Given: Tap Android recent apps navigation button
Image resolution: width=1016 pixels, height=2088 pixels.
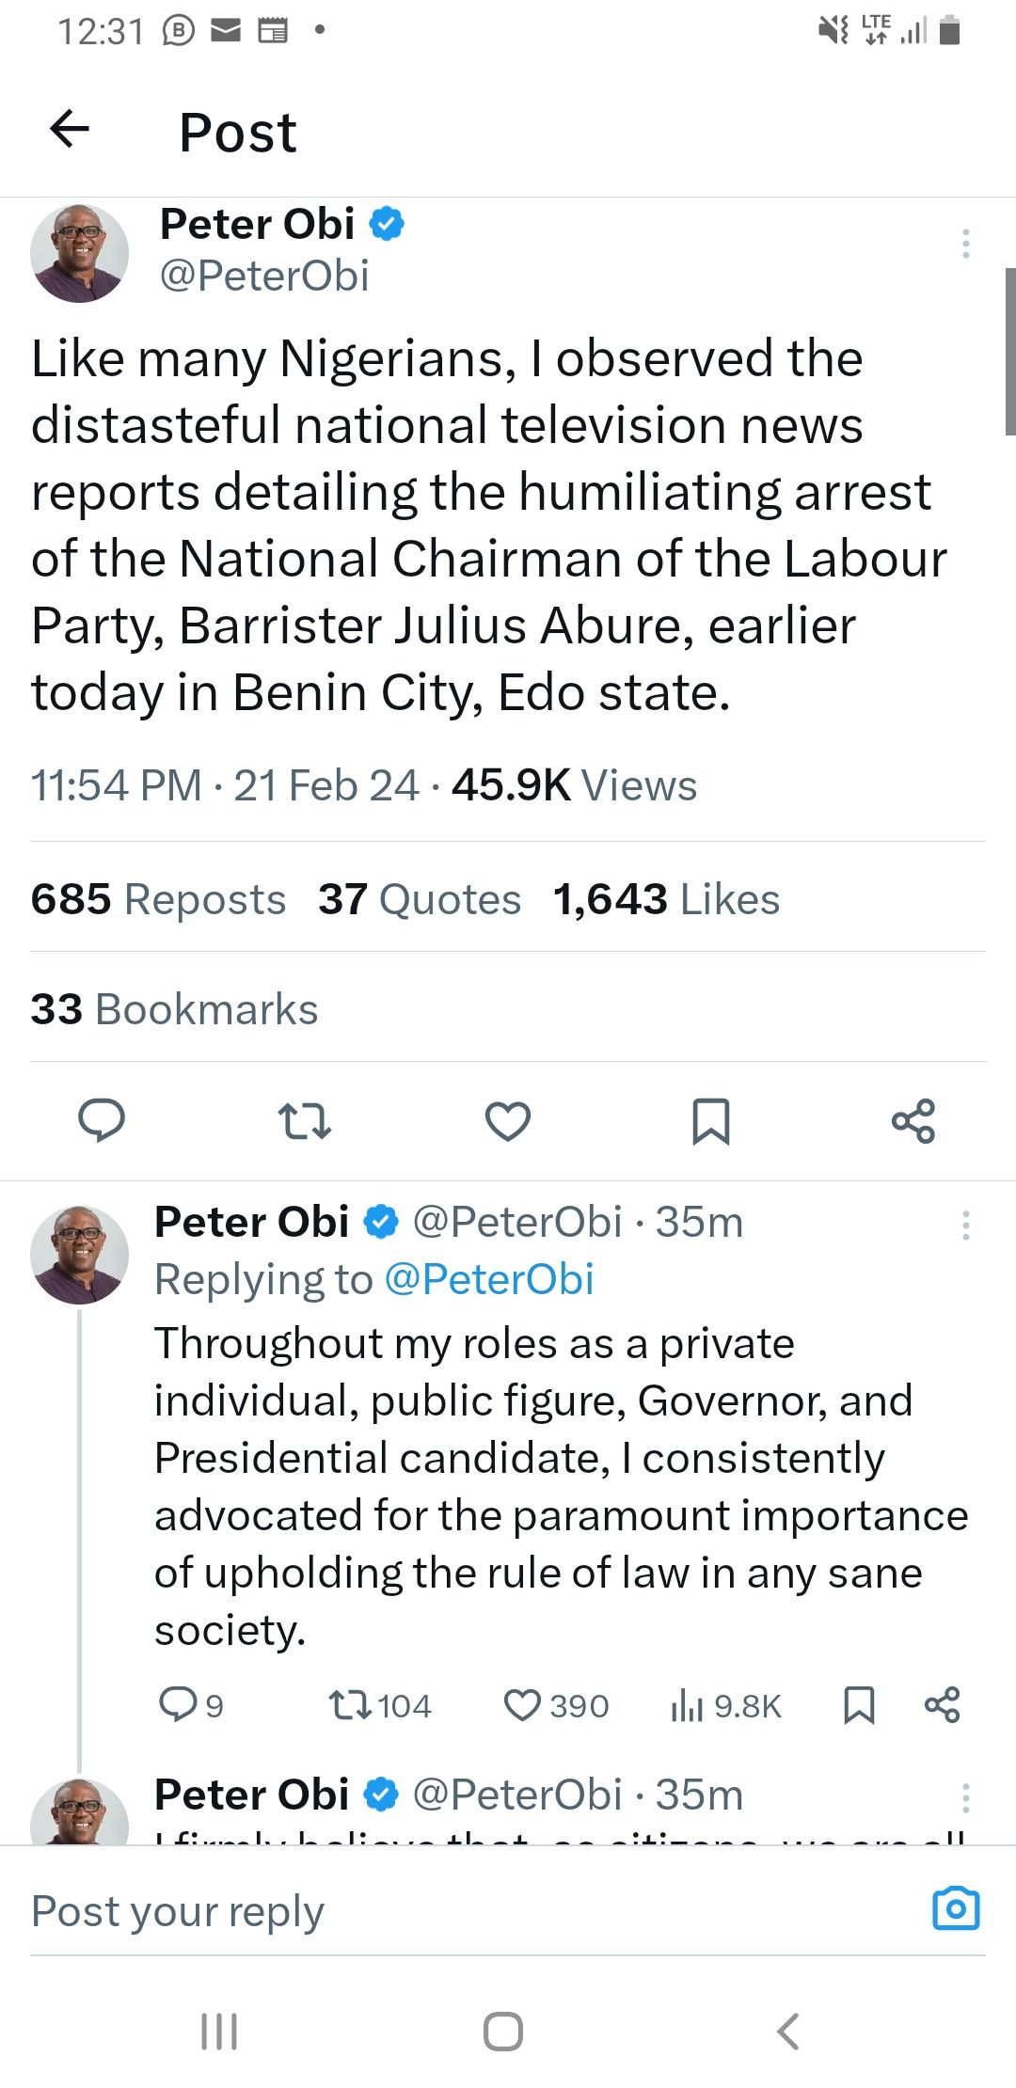Looking at the screenshot, I should pos(219,2031).
